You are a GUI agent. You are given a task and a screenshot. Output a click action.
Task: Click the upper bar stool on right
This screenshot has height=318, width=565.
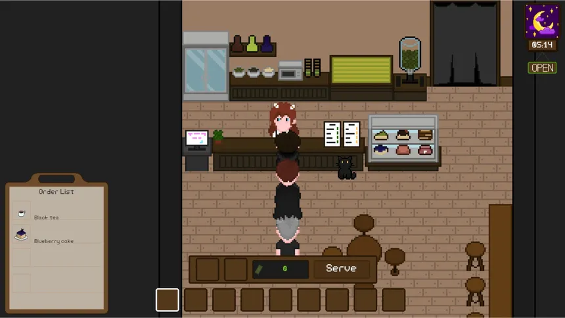[475, 256]
